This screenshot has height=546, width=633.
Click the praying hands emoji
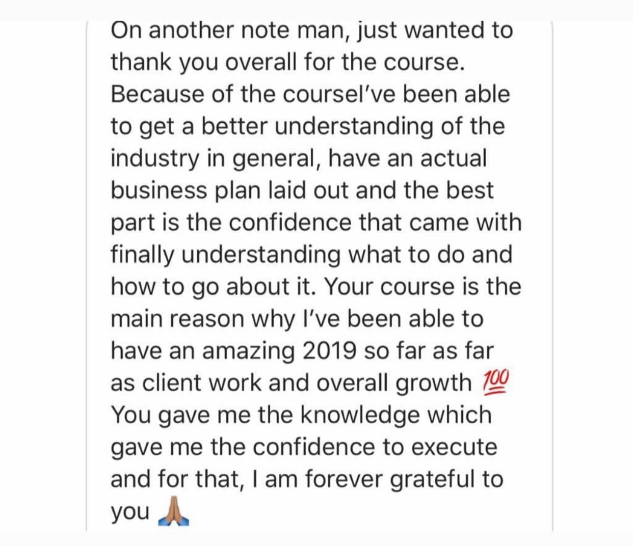pyautogui.click(x=174, y=512)
